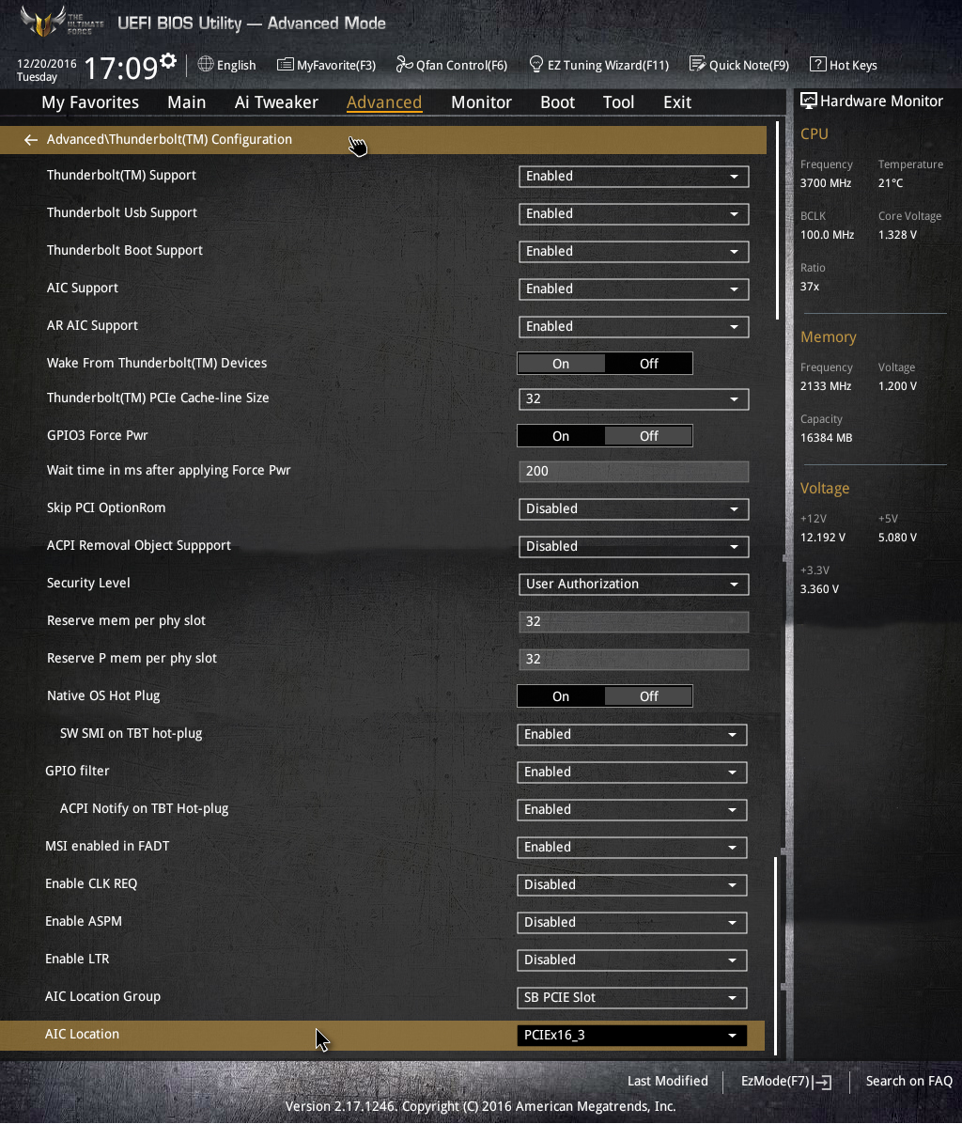Open MSI enabled in FADT dropdown

pos(632,848)
